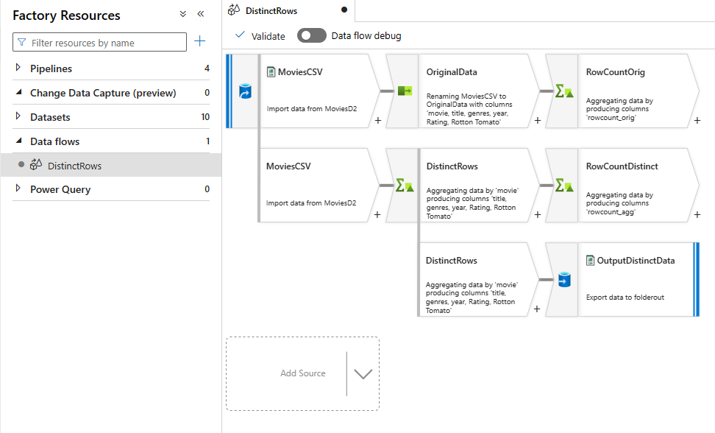This screenshot has width=715, height=433.
Task: Enable Data flow debug
Action: click(x=312, y=35)
